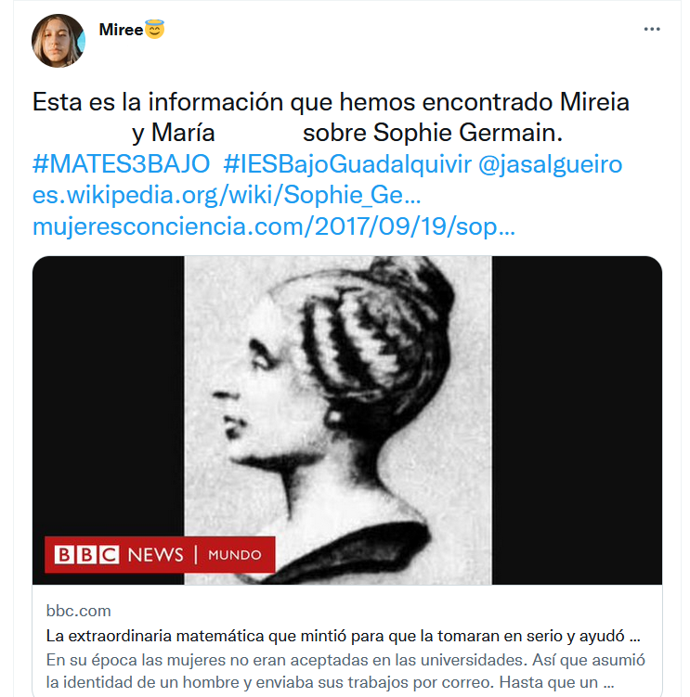
Task: Click the black right margin of preview card
Action: 577,420
